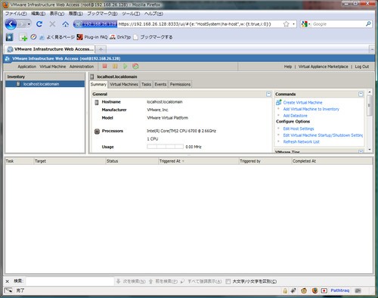Click Add Virtual Machine to Inventory link
The width and height of the screenshot is (378, 298).
click(x=311, y=109)
